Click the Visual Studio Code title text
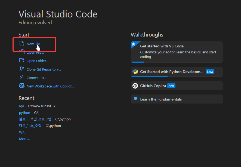This screenshot has height=167, width=241. point(58,14)
